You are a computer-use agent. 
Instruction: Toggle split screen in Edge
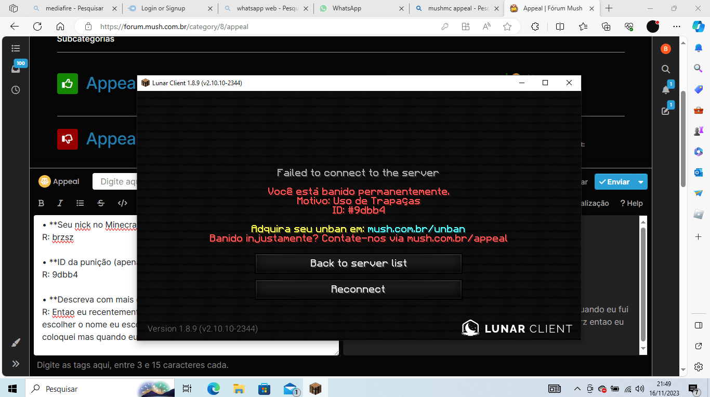pos(560,27)
